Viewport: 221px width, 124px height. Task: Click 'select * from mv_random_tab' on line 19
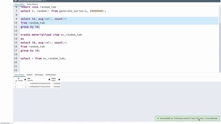43,58
